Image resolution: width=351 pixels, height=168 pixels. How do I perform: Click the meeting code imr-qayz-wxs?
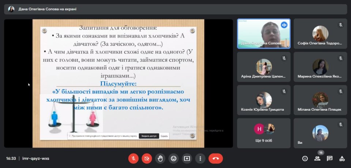click(36, 159)
